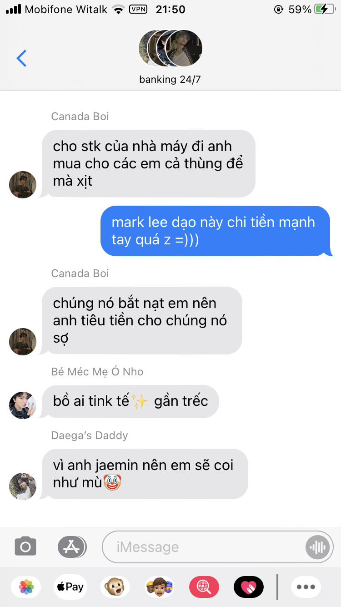Tap Bé Méc Mẹ Ó Nho's profile picture
The height and width of the screenshot is (607, 341).
pyautogui.click(x=23, y=405)
